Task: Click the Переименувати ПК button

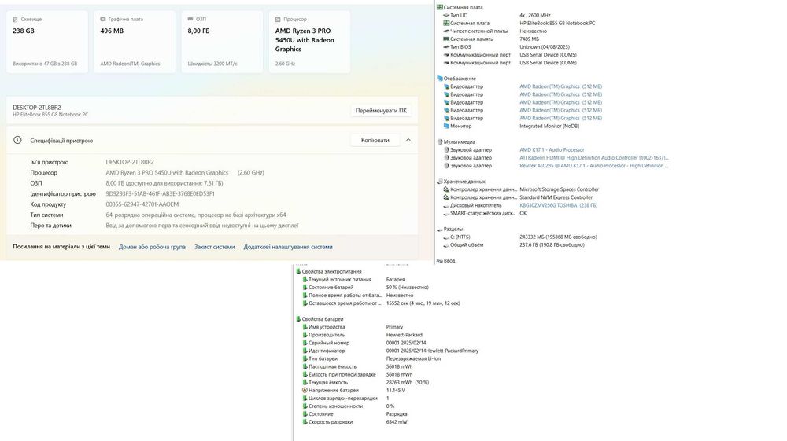Action: tap(381, 111)
